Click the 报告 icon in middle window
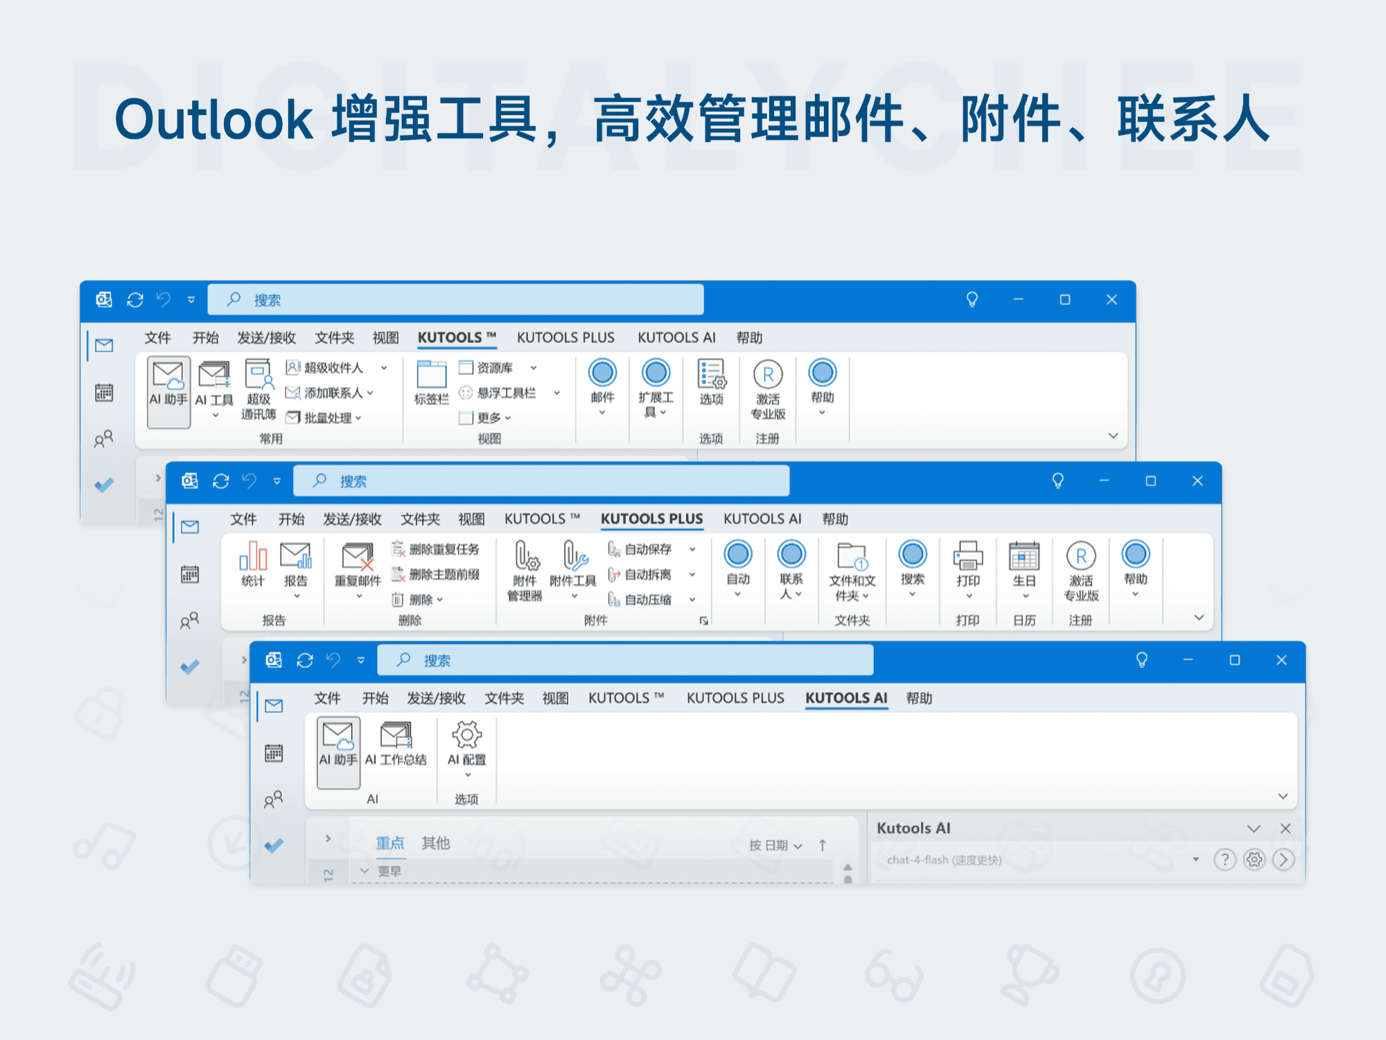The width and height of the screenshot is (1386, 1040). pos(296,556)
